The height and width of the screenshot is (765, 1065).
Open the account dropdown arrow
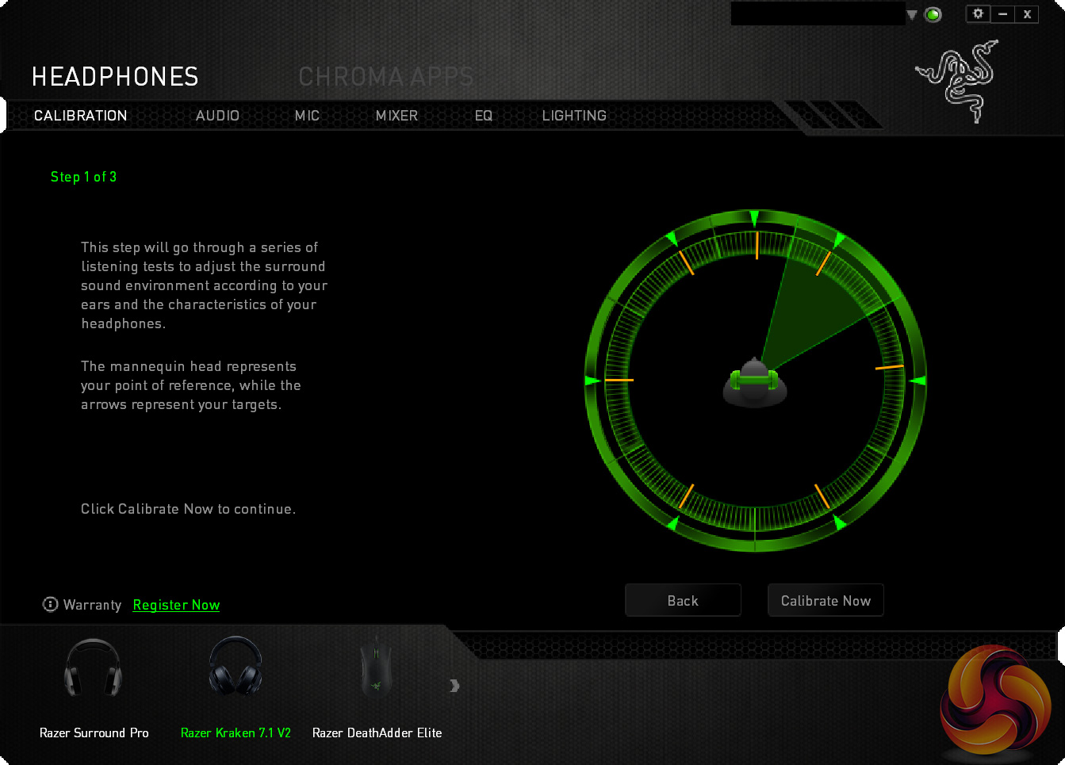click(x=912, y=15)
